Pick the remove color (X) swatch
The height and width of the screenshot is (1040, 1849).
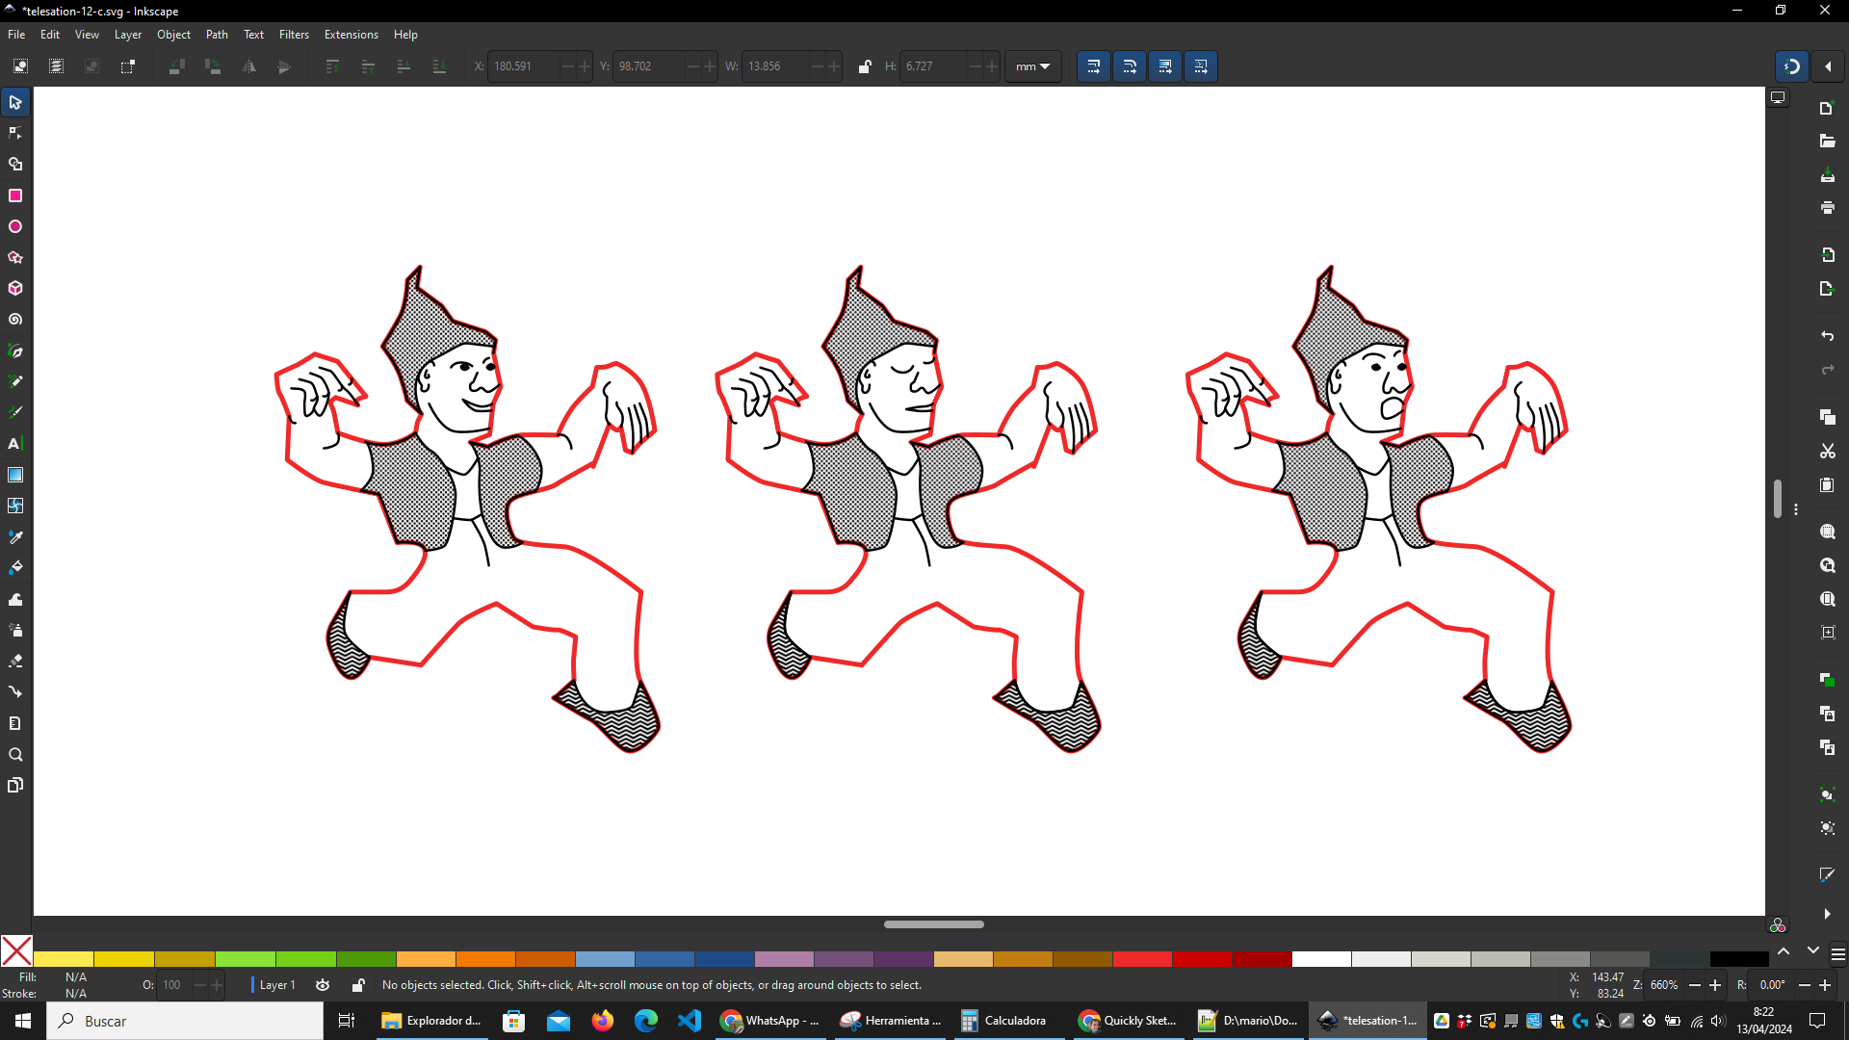pos(16,951)
